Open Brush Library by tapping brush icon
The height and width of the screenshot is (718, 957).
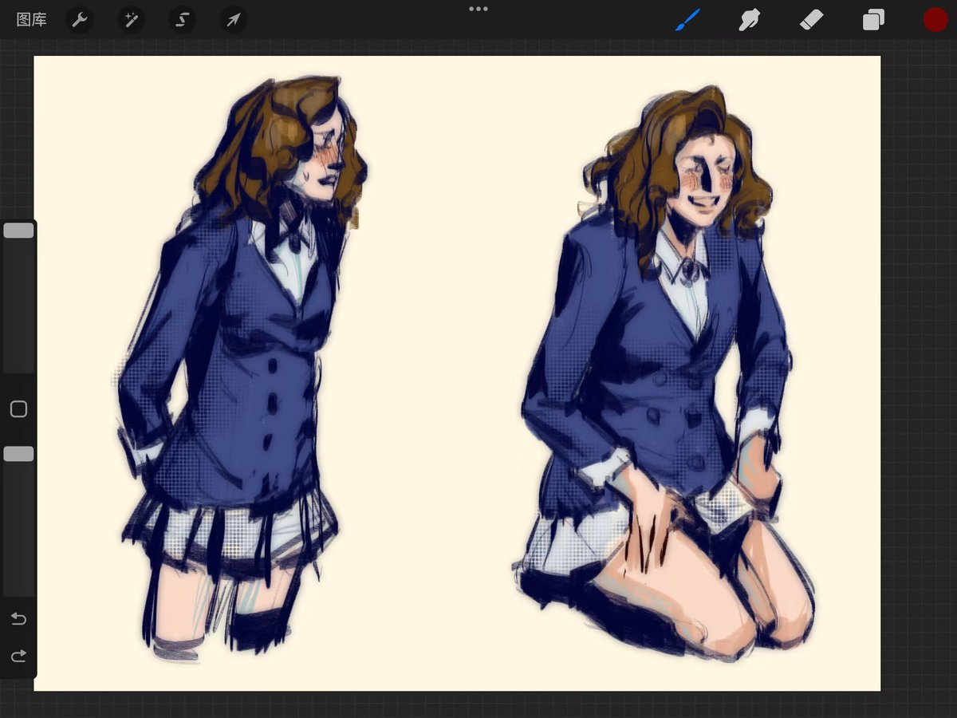click(x=687, y=19)
